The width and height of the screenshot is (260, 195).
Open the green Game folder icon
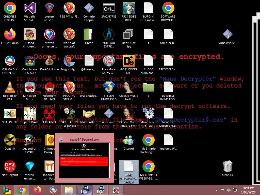88,34
